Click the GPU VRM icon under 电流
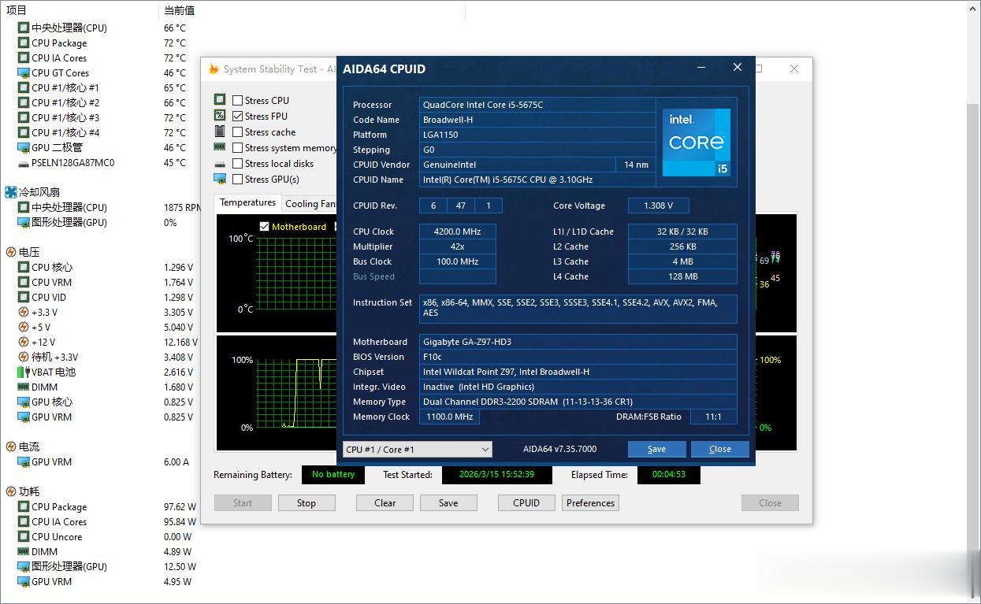This screenshot has height=604, width=981. point(24,461)
